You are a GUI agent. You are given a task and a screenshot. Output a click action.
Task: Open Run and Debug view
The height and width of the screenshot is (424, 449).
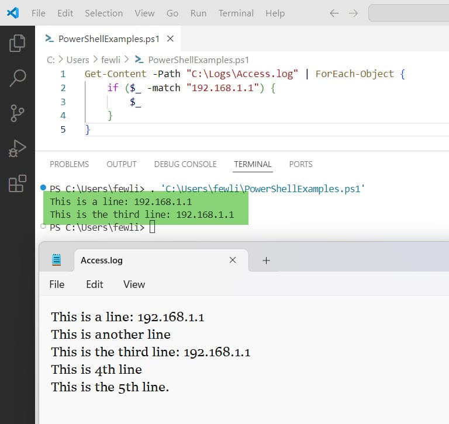tap(17, 148)
